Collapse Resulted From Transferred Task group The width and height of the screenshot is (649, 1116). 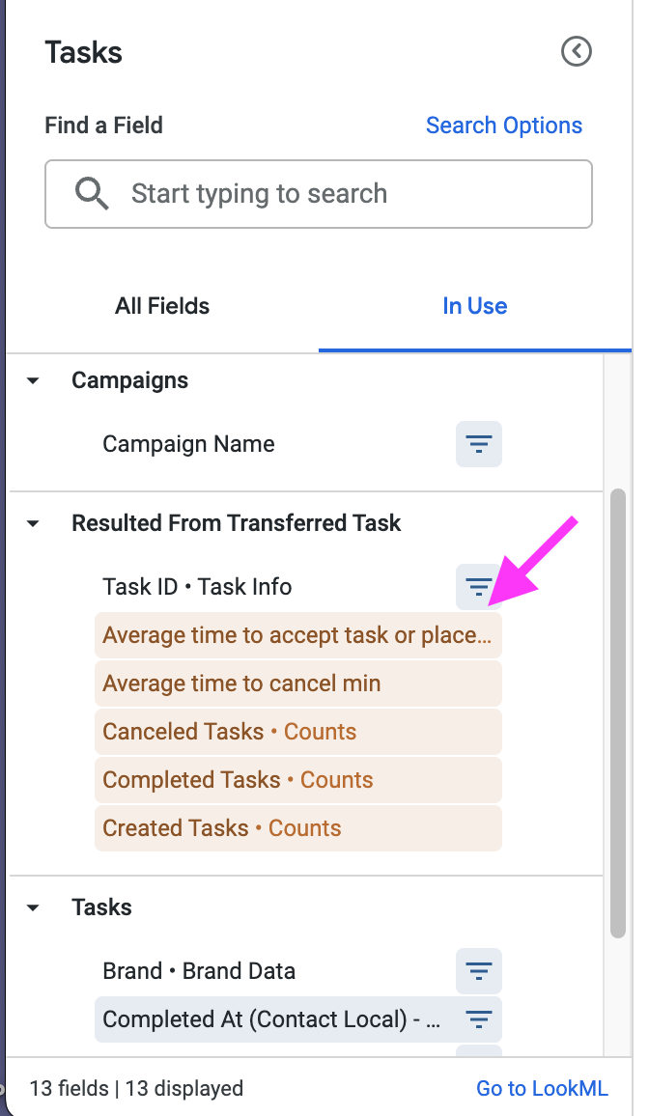click(34, 523)
